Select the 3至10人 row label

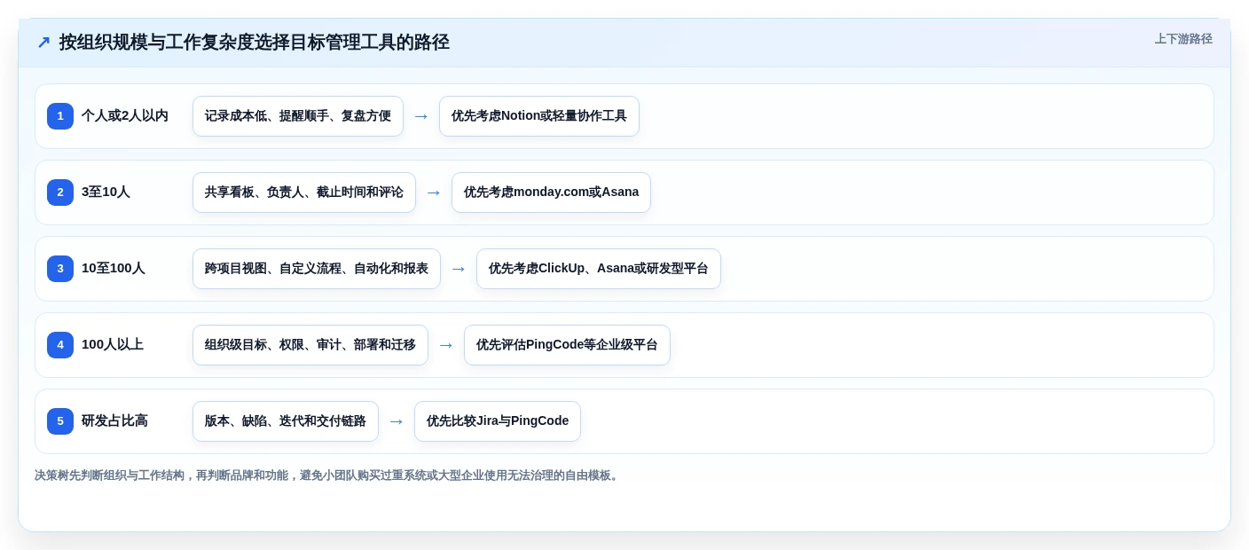click(106, 192)
